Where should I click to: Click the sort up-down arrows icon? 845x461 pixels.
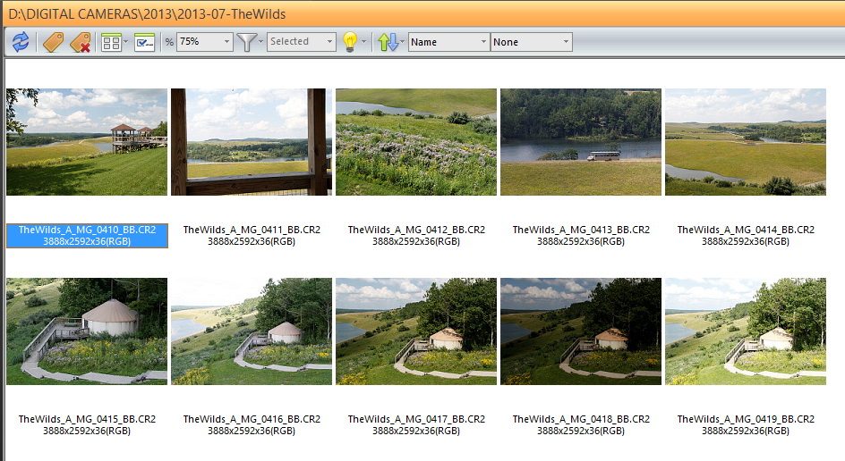coord(387,42)
